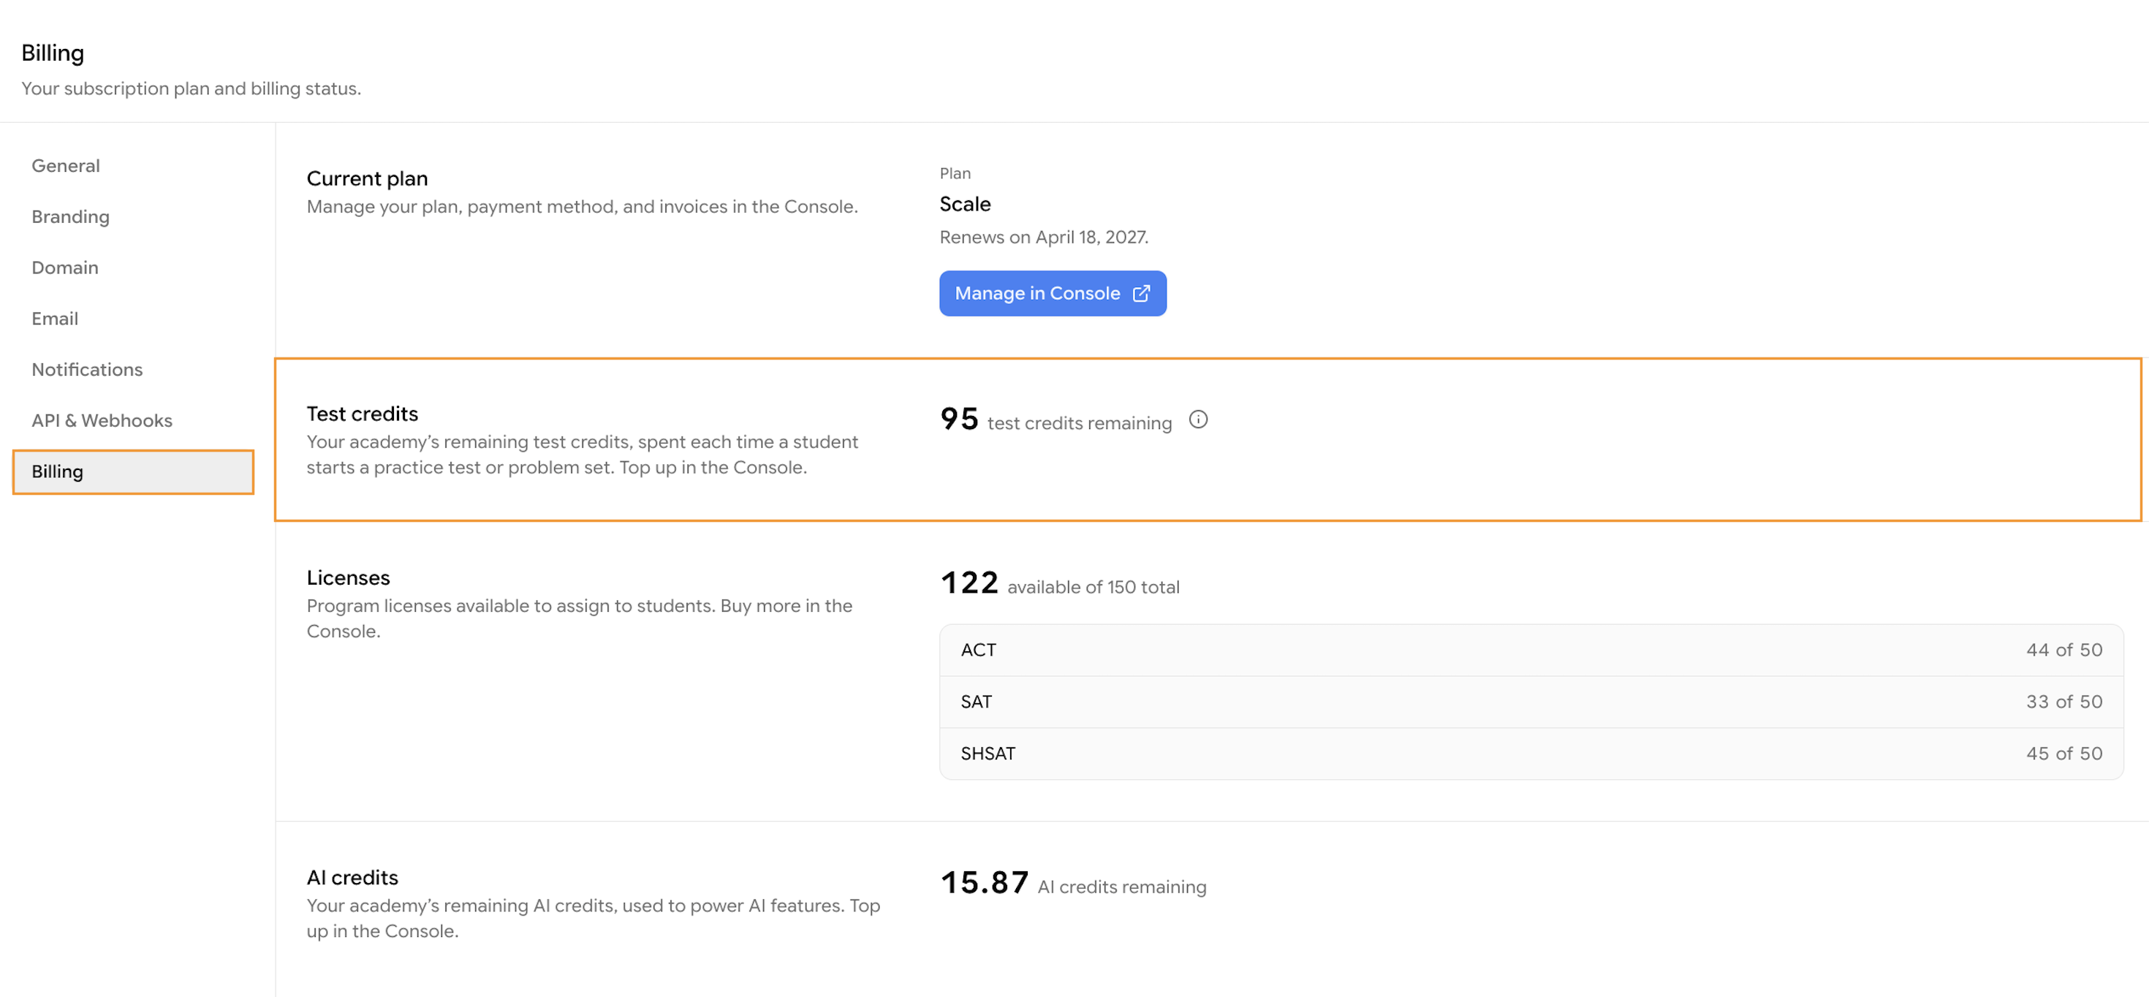
Task: Click the '122' licenses available number
Action: [x=969, y=583]
